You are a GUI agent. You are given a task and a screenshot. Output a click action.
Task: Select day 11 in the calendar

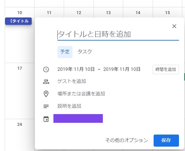(x=49, y=13)
